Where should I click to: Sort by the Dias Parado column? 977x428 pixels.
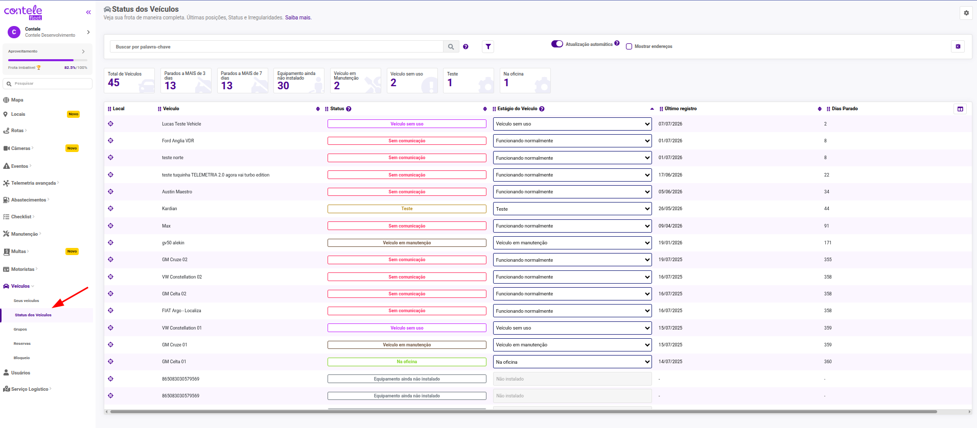pos(845,109)
